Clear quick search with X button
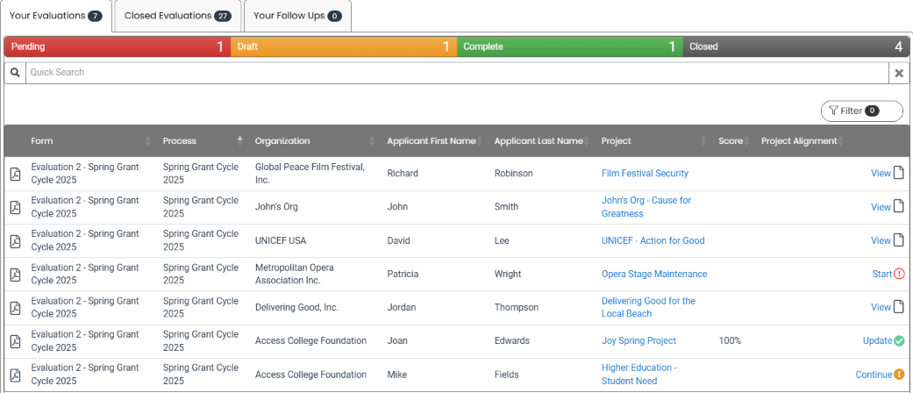913x393 pixels. 899,73
